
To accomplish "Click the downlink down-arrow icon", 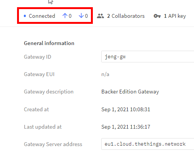I will click(81, 16).
